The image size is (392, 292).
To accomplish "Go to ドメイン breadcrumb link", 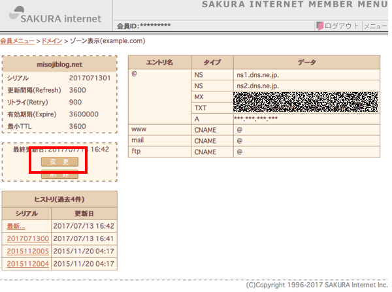I will [52, 41].
